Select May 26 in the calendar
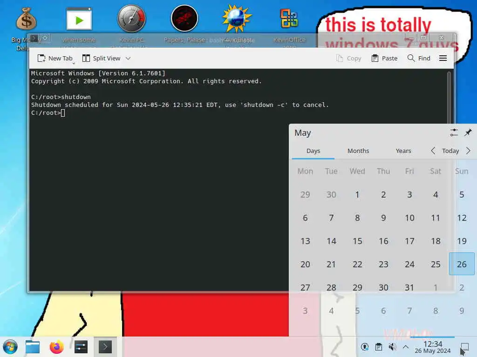 (462, 264)
